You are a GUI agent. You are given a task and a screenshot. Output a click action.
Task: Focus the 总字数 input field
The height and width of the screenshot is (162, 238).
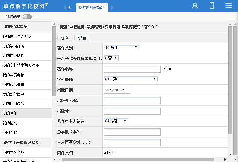click(x=132, y=132)
